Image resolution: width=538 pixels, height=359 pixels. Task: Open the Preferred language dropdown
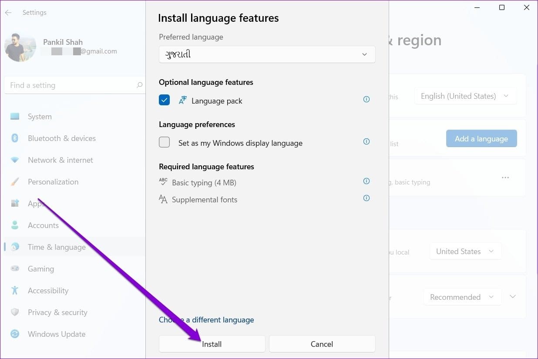click(x=267, y=54)
